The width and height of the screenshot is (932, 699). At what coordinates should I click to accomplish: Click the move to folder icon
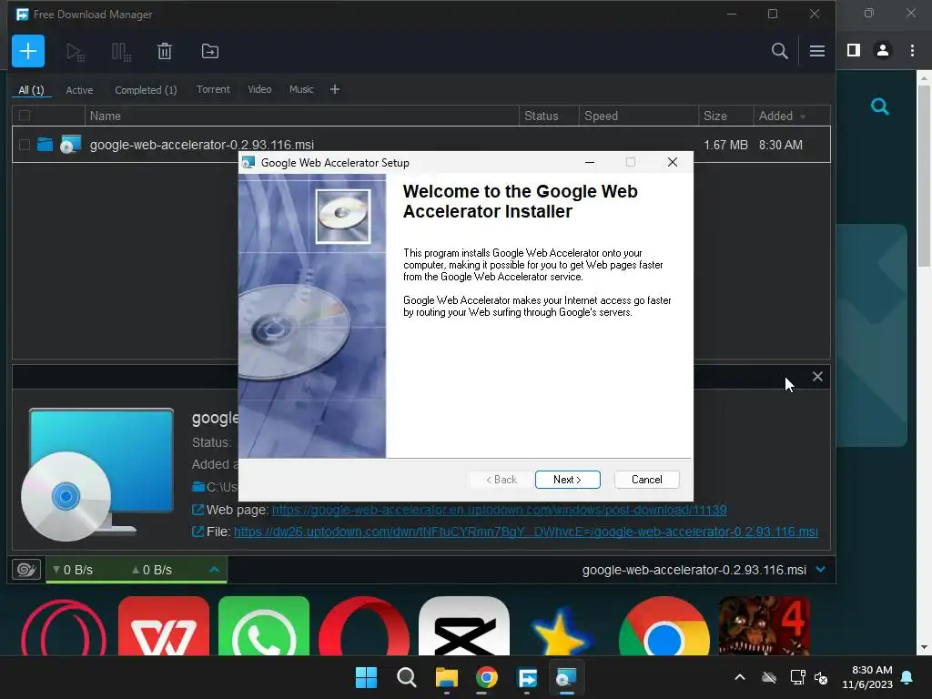(210, 51)
